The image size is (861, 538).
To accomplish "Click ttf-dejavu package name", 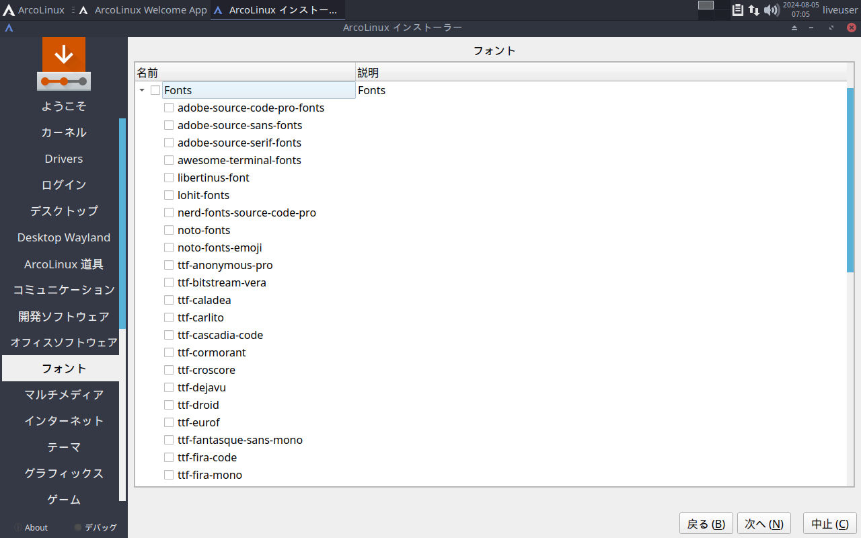I will coord(202,387).
